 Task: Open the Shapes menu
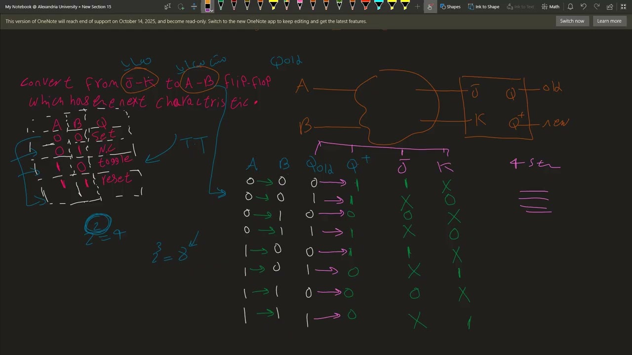point(450,6)
